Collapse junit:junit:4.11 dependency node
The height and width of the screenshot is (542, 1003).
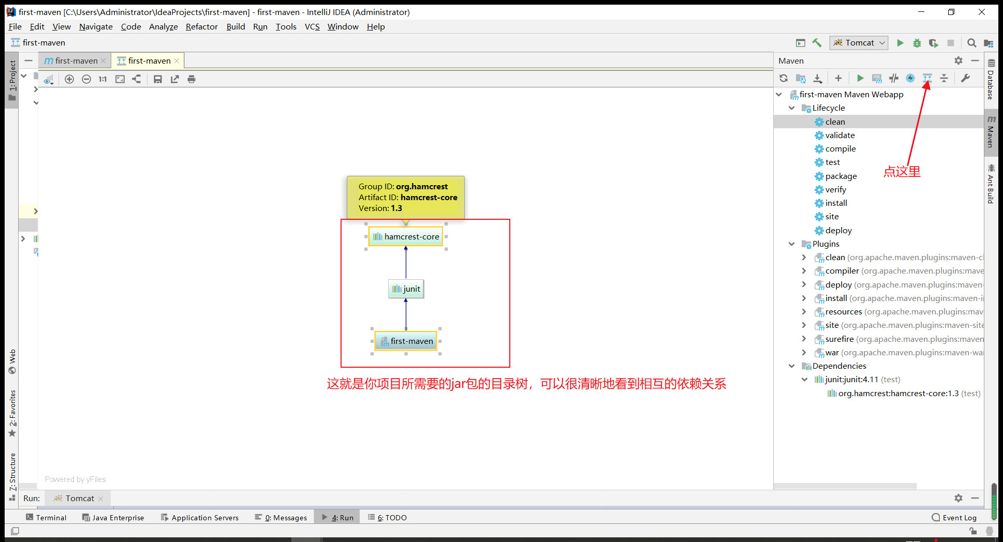[x=804, y=379]
